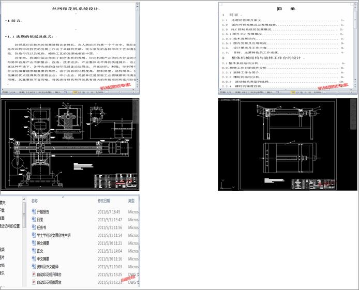Follow TOC heading 2 整体机械结构与旋转工作台的设计

tap(263, 58)
